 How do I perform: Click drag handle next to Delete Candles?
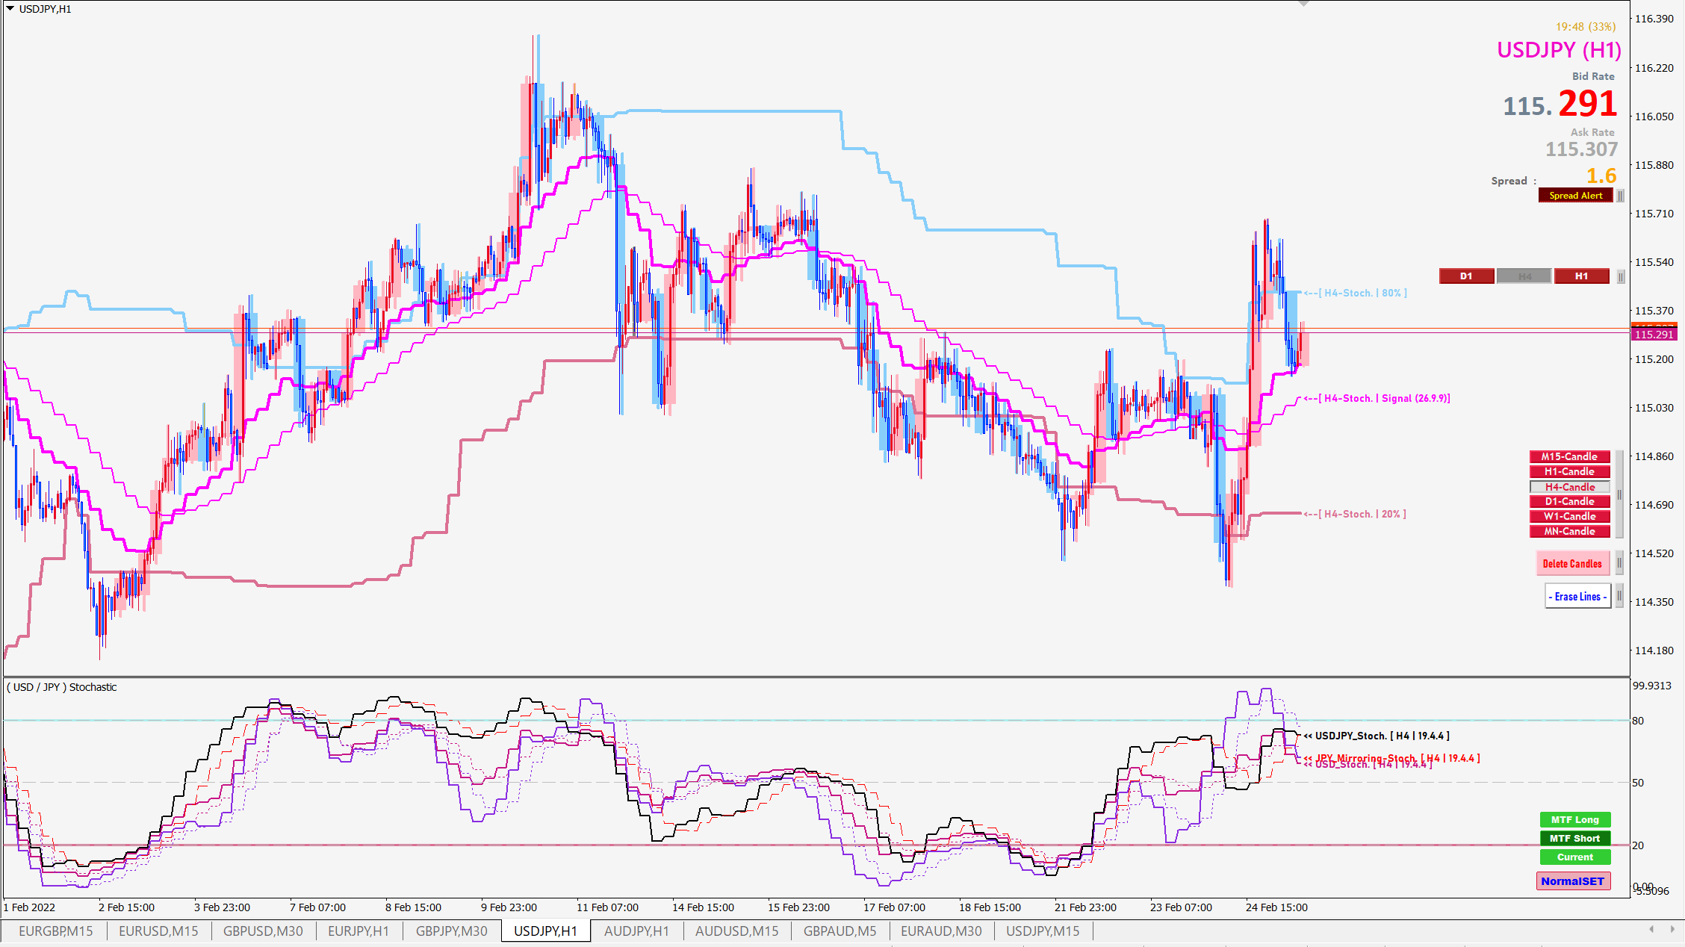coord(1619,563)
